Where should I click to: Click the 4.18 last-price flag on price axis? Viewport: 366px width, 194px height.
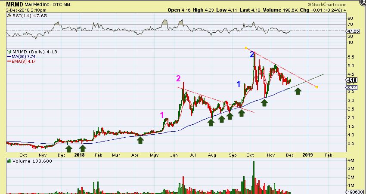click(x=352, y=80)
